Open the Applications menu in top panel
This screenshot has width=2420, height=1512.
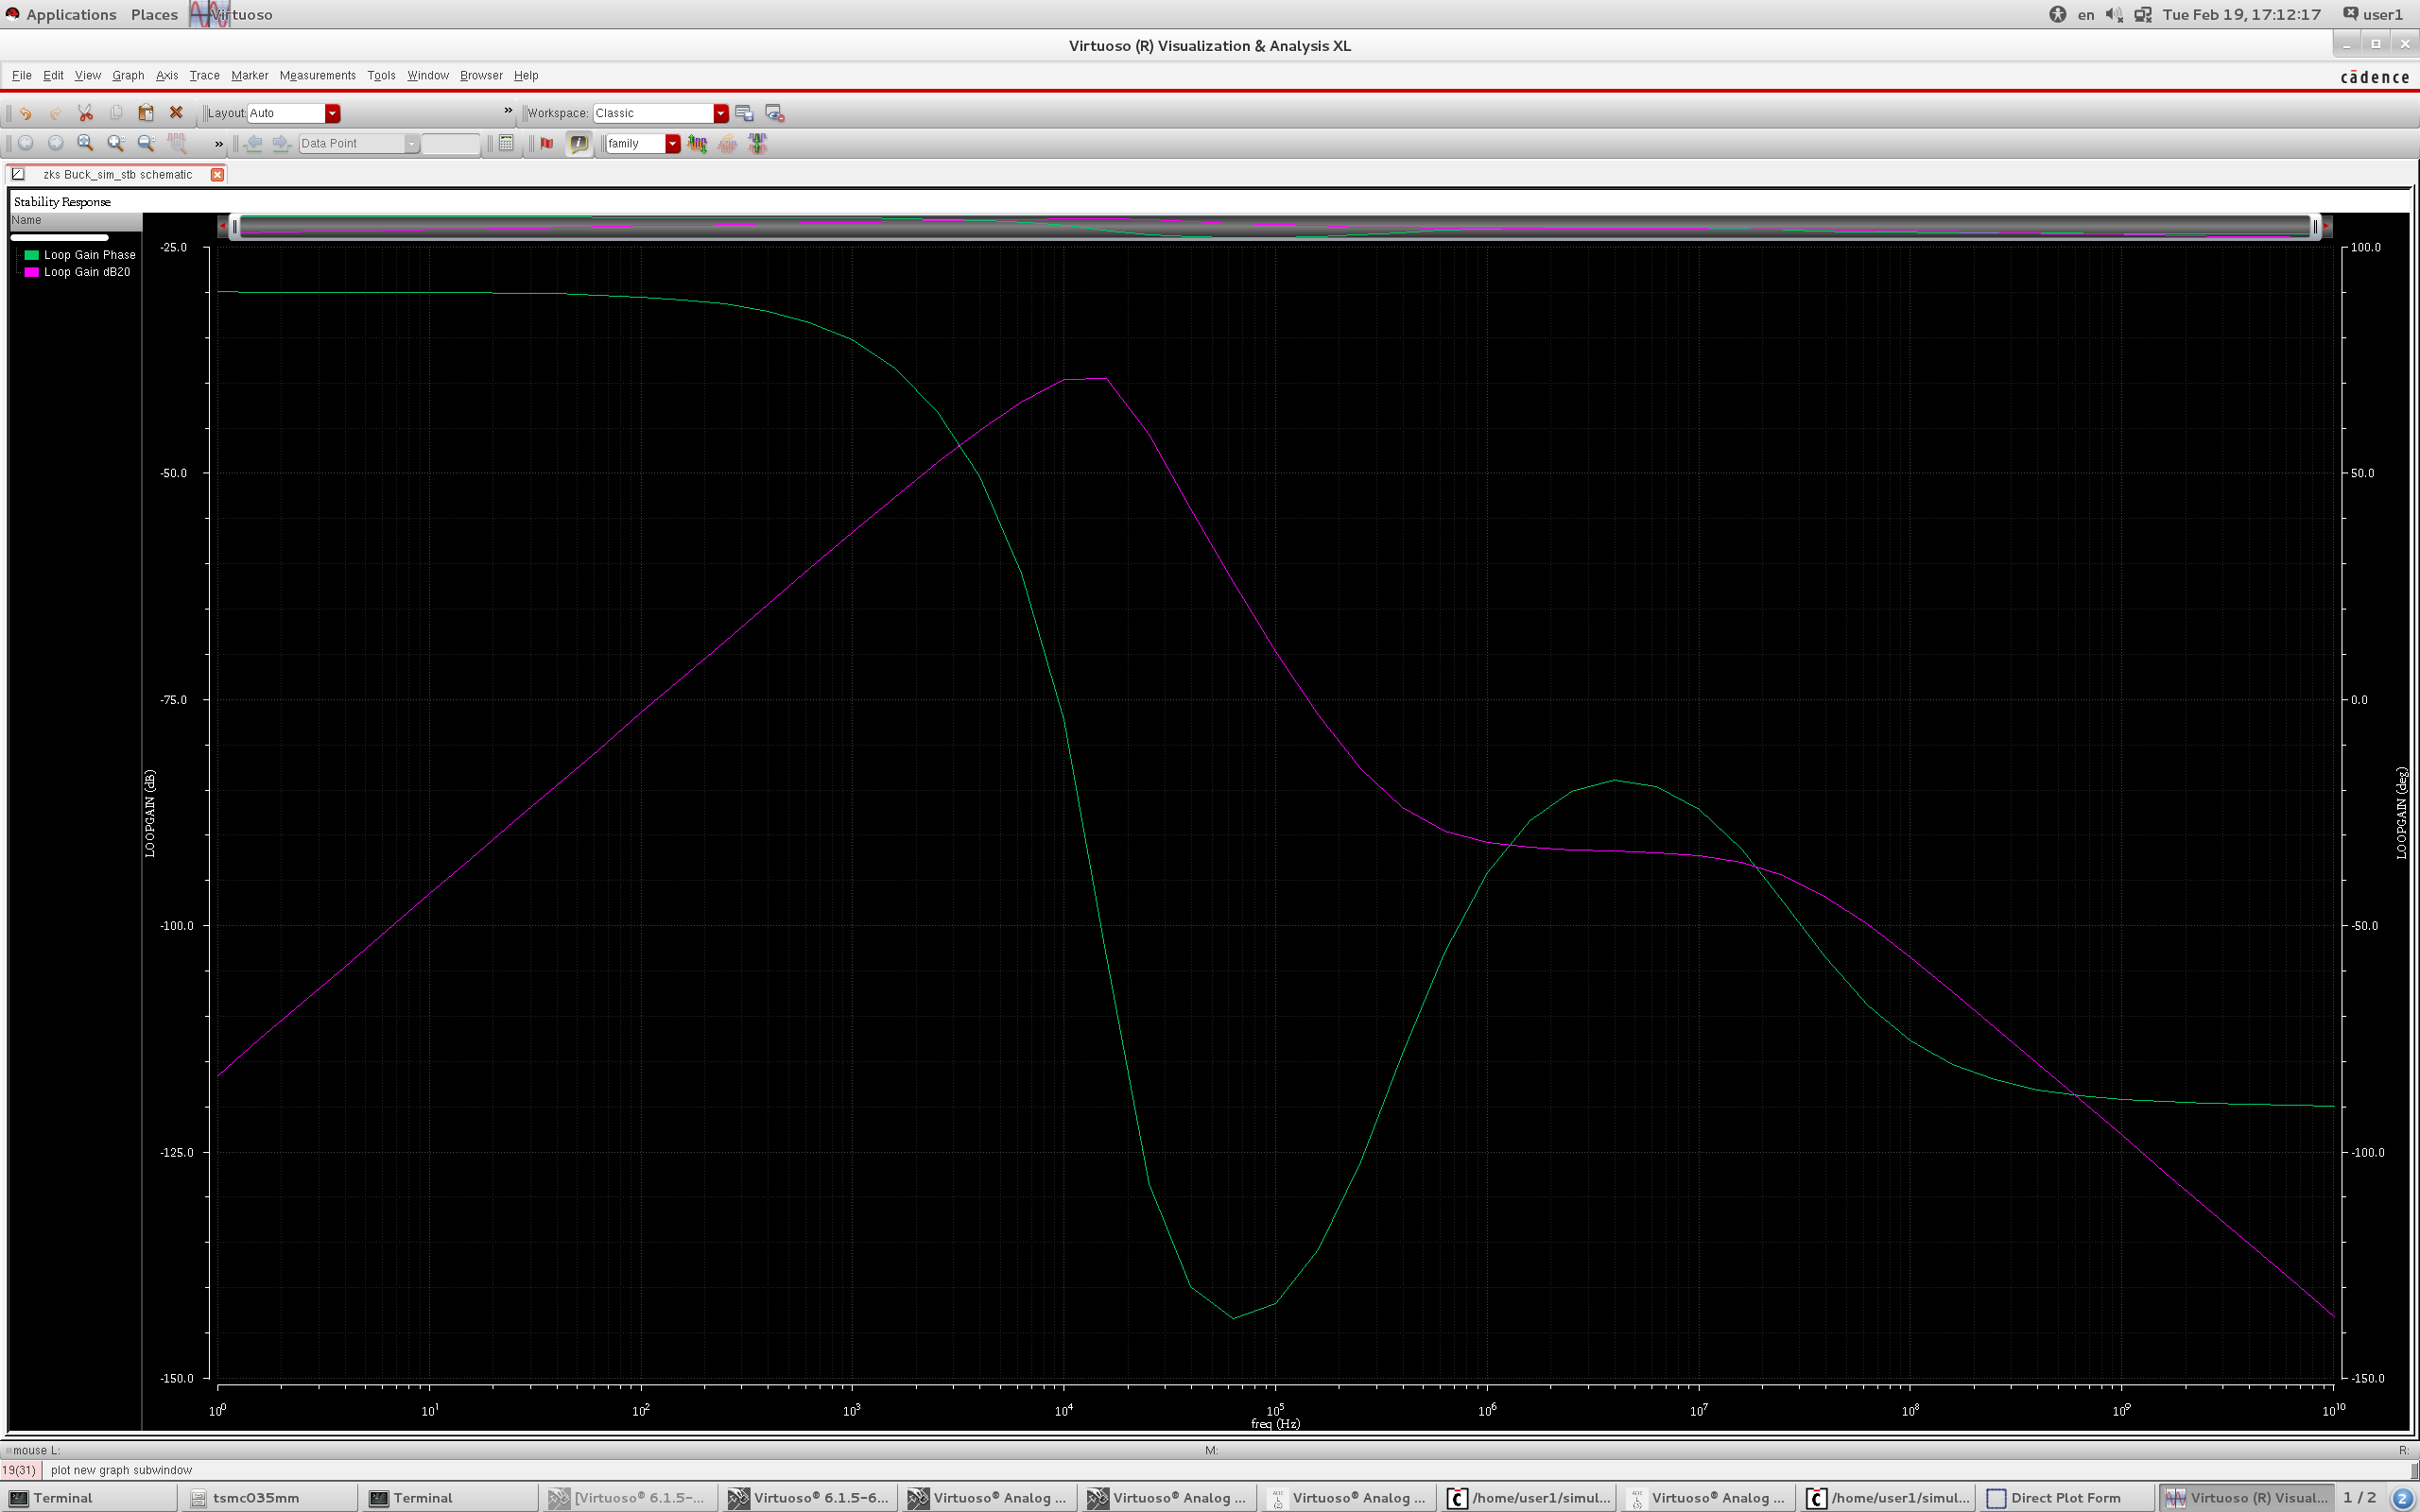click(x=71, y=14)
